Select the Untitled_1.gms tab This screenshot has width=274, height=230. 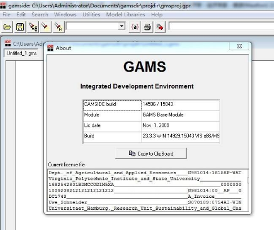point(21,54)
